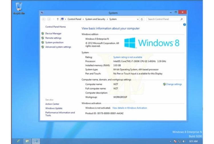The width and height of the screenshot is (214, 144).
Task: Open File Explorer from taskbar
Action: pos(27,141)
